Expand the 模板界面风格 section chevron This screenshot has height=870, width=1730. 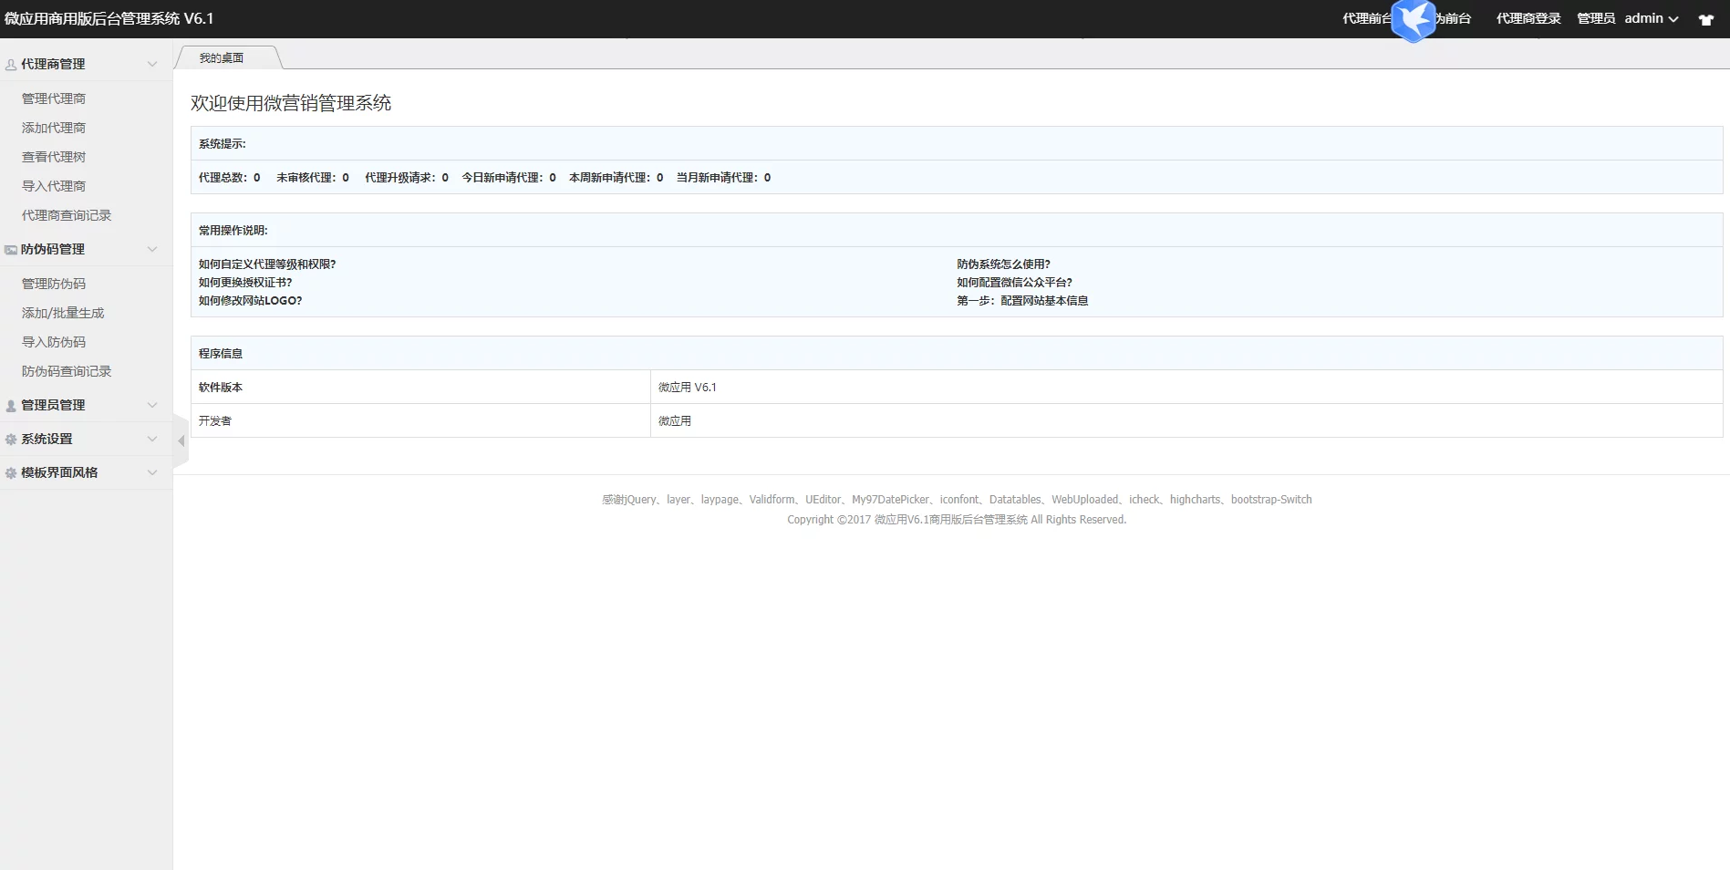point(152,472)
